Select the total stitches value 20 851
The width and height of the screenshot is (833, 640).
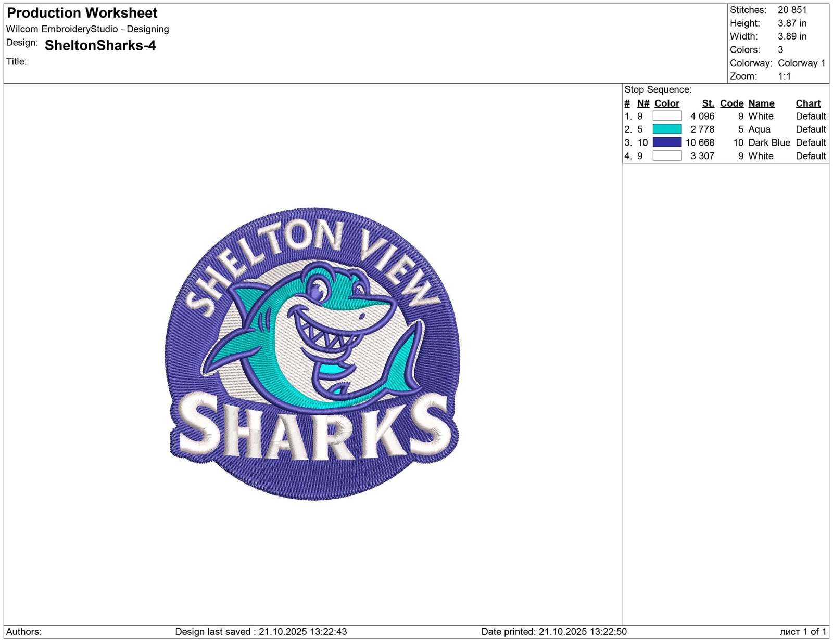pyautogui.click(x=792, y=10)
